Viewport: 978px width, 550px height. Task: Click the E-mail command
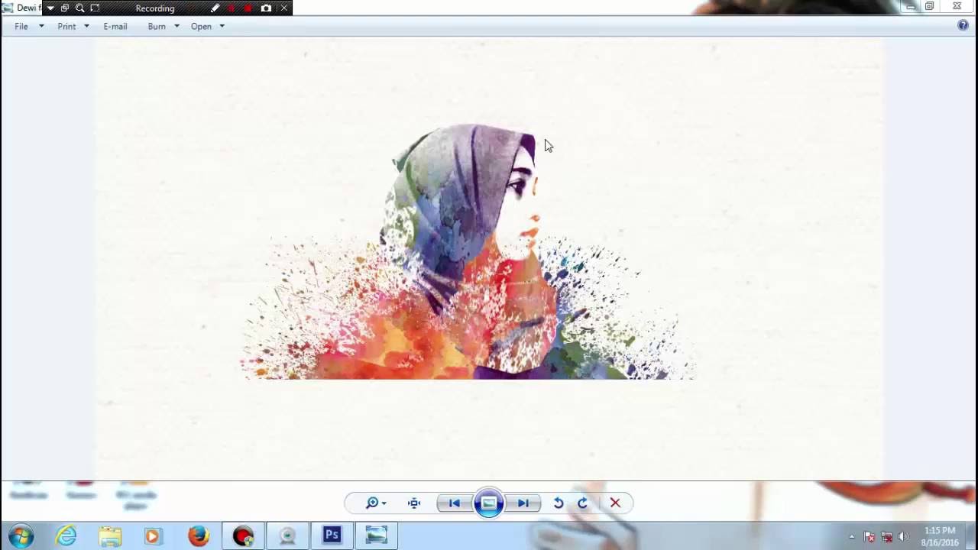point(115,26)
